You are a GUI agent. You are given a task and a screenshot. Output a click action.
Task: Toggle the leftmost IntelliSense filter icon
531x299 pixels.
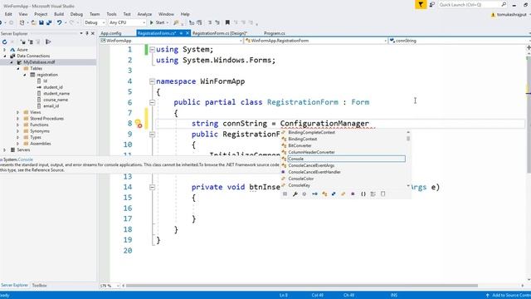coord(285,194)
